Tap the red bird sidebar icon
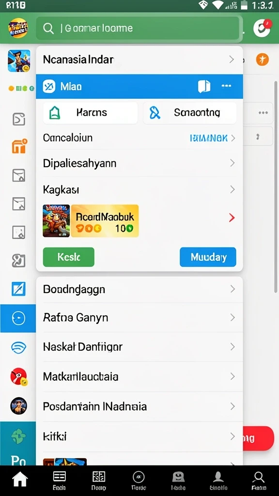The width and height of the screenshot is (279, 496). 19,377
